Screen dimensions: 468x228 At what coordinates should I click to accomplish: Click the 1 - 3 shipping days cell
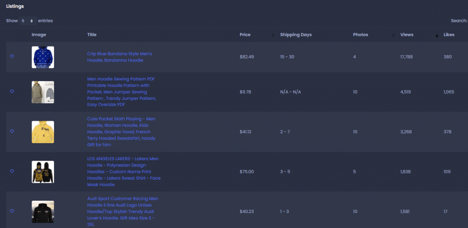(x=284, y=212)
